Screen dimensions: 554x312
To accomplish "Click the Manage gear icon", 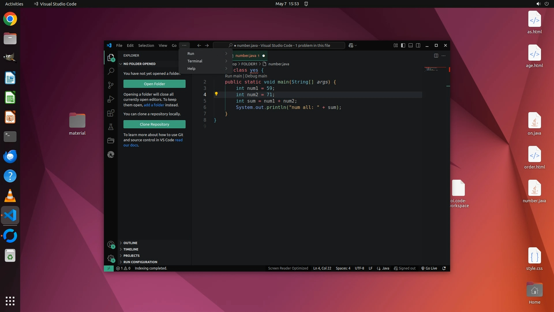I will click(x=111, y=258).
